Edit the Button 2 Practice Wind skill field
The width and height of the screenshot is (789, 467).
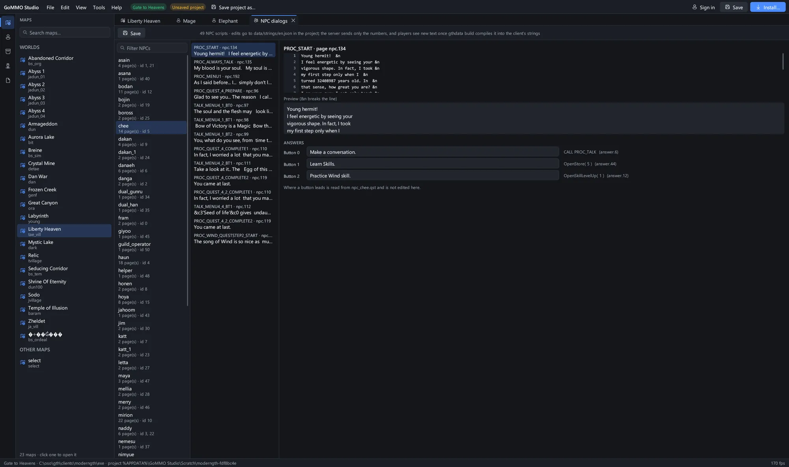pos(432,176)
